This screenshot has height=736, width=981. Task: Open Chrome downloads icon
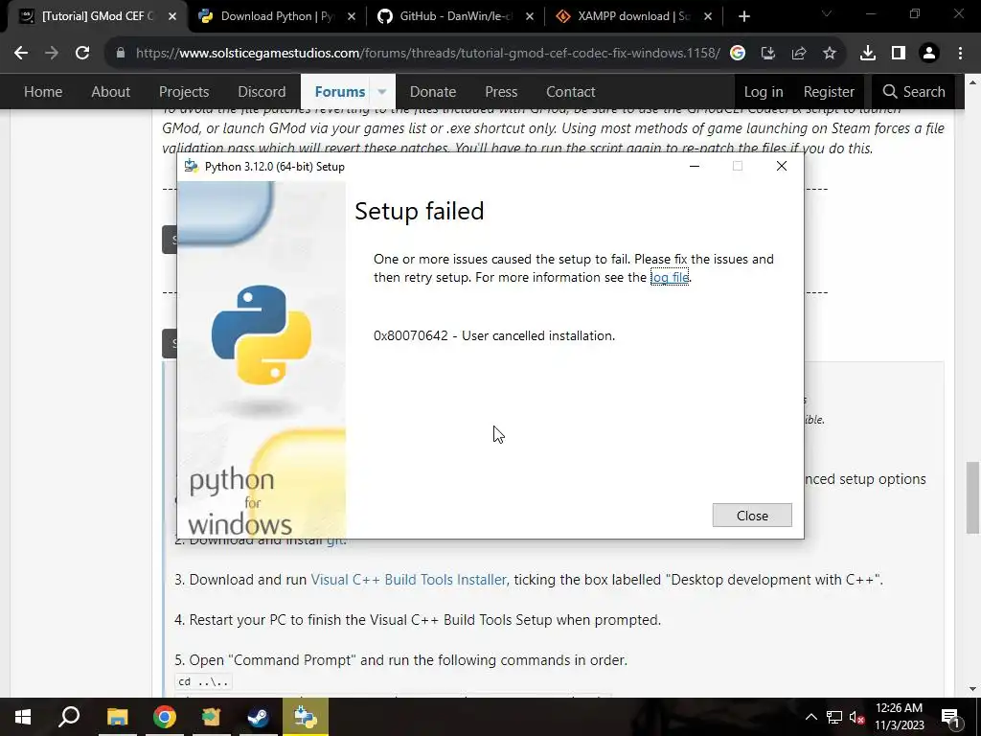click(868, 54)
